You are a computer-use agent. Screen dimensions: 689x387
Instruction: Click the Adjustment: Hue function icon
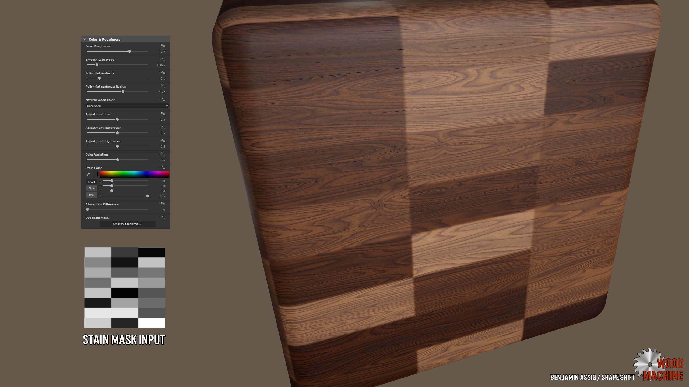pos(163,114)
